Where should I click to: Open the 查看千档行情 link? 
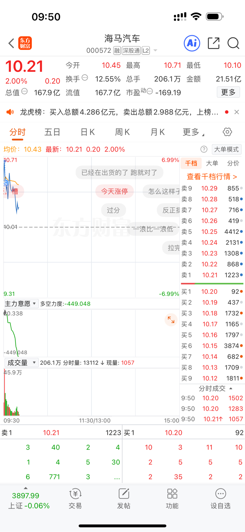(212, 177)
